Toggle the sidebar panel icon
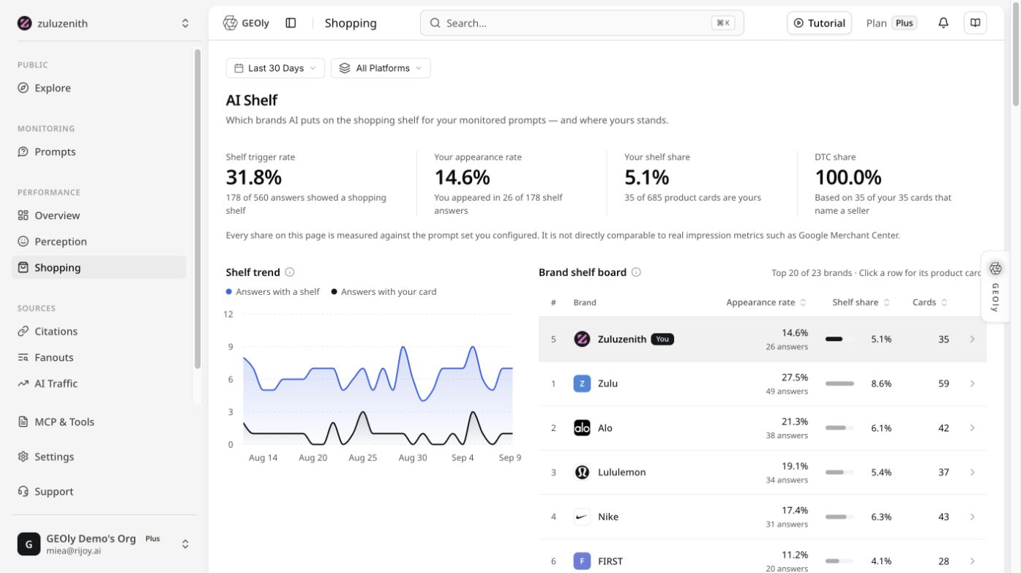 tap(291, 23)
